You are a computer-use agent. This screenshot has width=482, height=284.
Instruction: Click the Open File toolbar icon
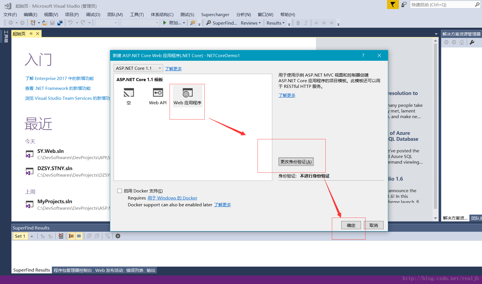pyautogui.click(x=45, y=23)
